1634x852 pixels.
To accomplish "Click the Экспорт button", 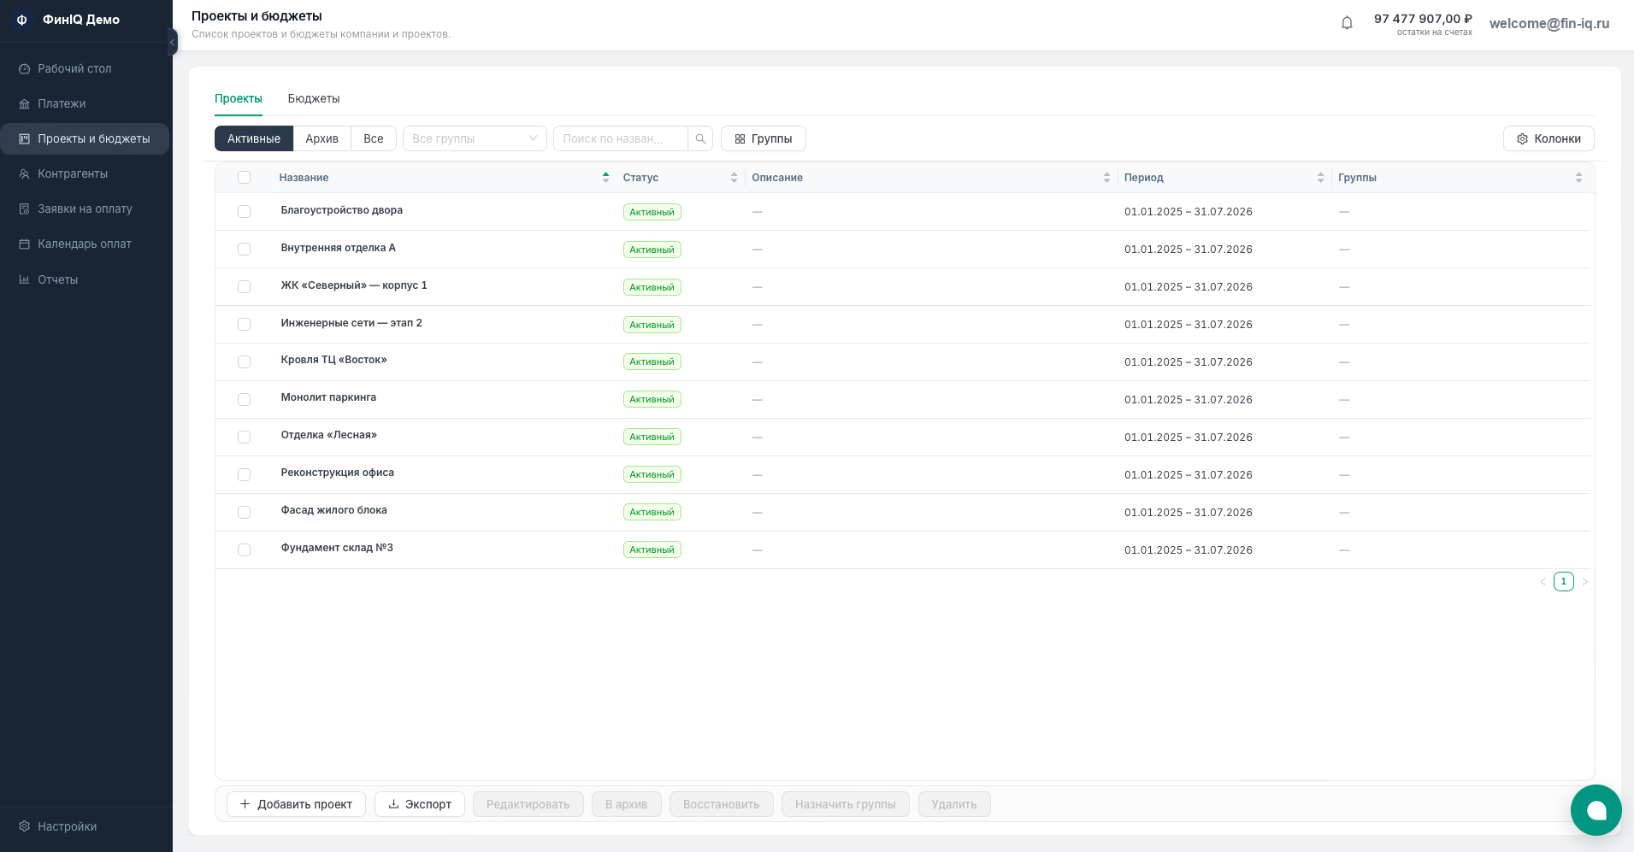I will [x=420, y=804].
